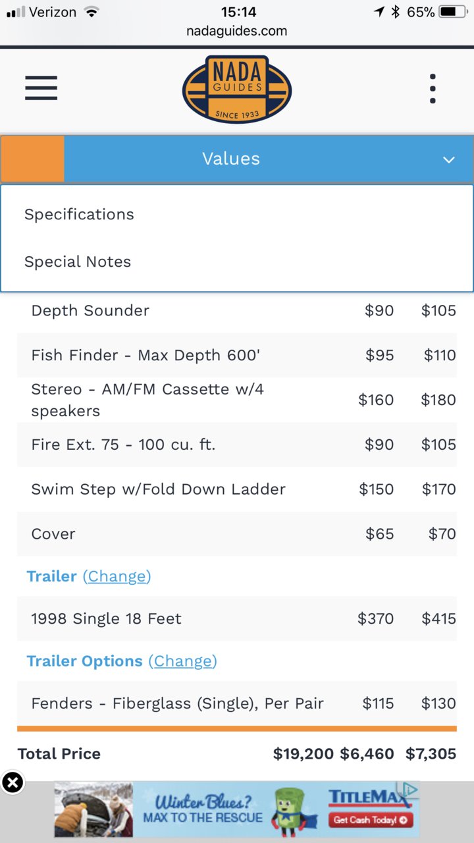Select the Values dropdown header
This screenshot has height=843, width=474.
pyautogui.click(x=237, y=159)
